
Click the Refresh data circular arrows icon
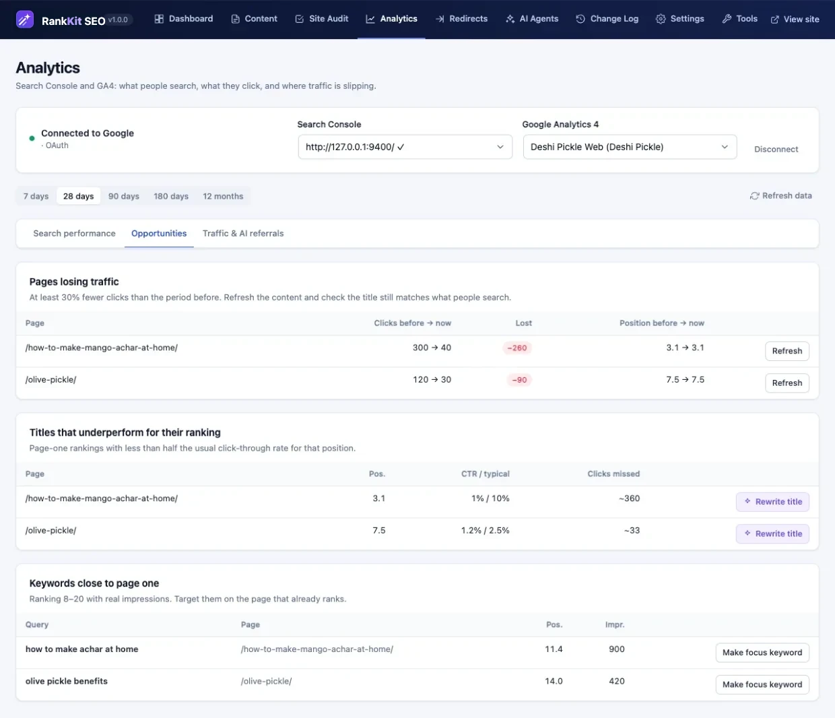point(754,196)
